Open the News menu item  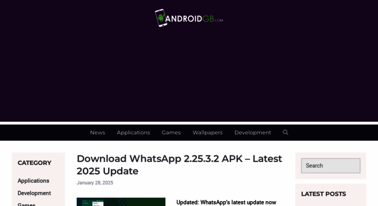point(98,132)
